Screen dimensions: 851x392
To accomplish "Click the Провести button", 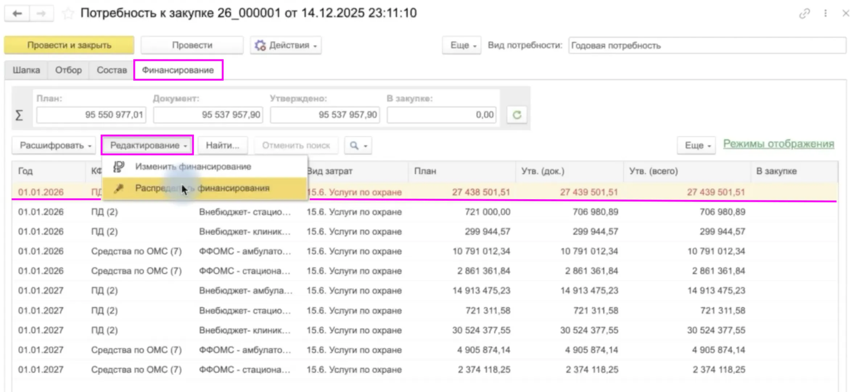I will pyautogui.click(x=192, y=45).
